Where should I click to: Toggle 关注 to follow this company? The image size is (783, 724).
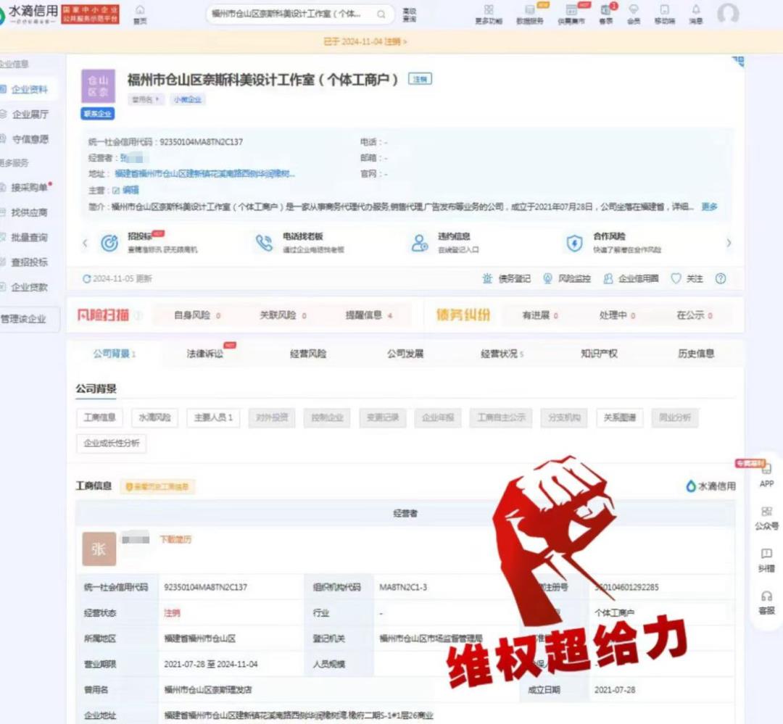[687, 278]
